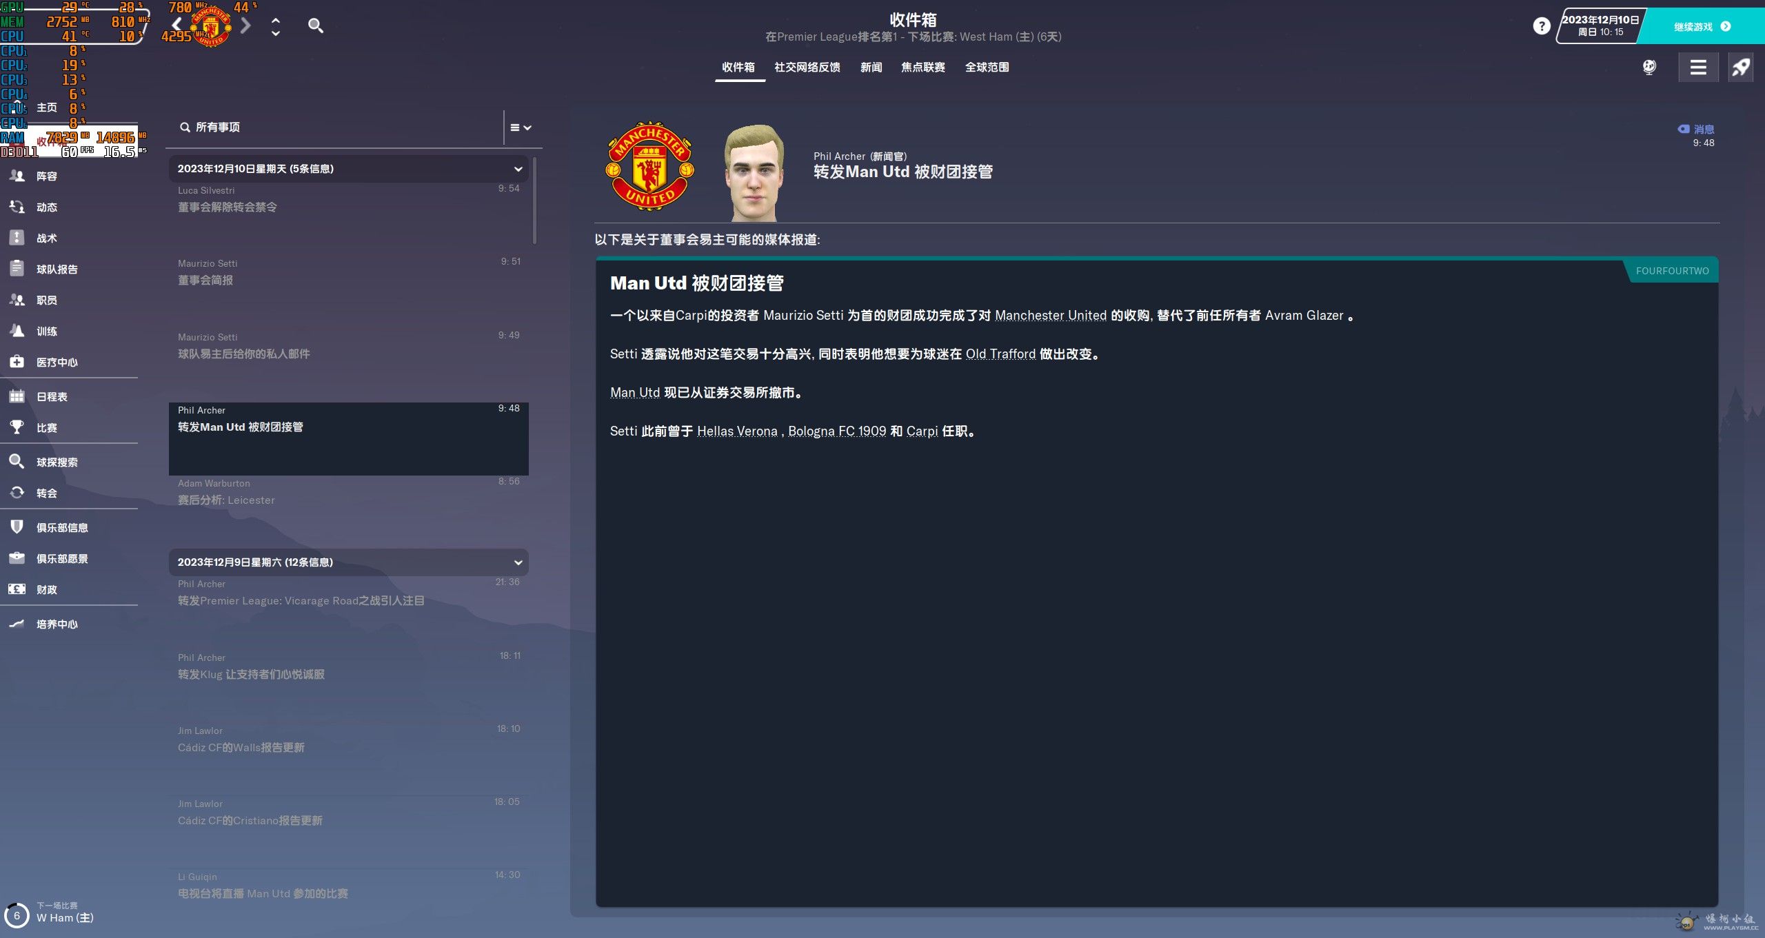Open the 战术 tactics sidebar icon

(x=17, y=238)
